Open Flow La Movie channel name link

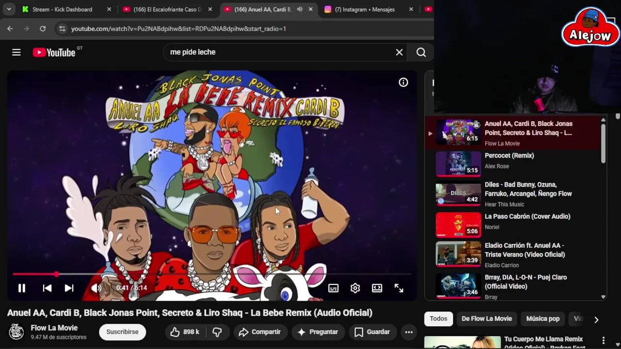pos(54,328)
